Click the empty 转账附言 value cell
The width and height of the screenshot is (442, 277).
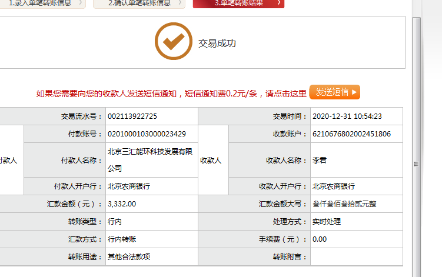click(x=356, y=257)
